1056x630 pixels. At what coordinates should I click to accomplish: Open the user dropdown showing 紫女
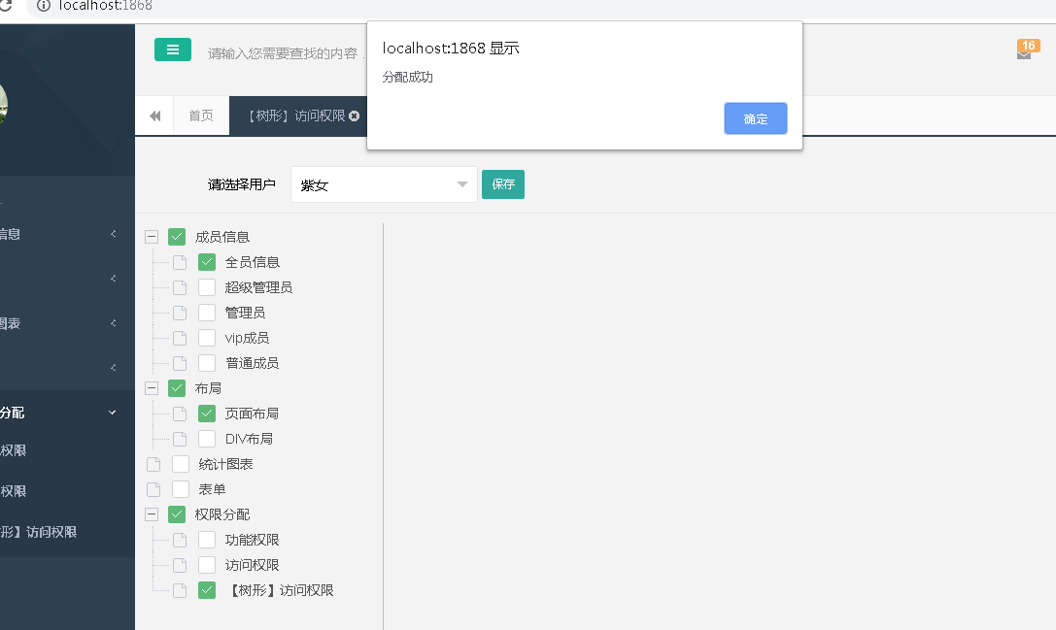384,184
